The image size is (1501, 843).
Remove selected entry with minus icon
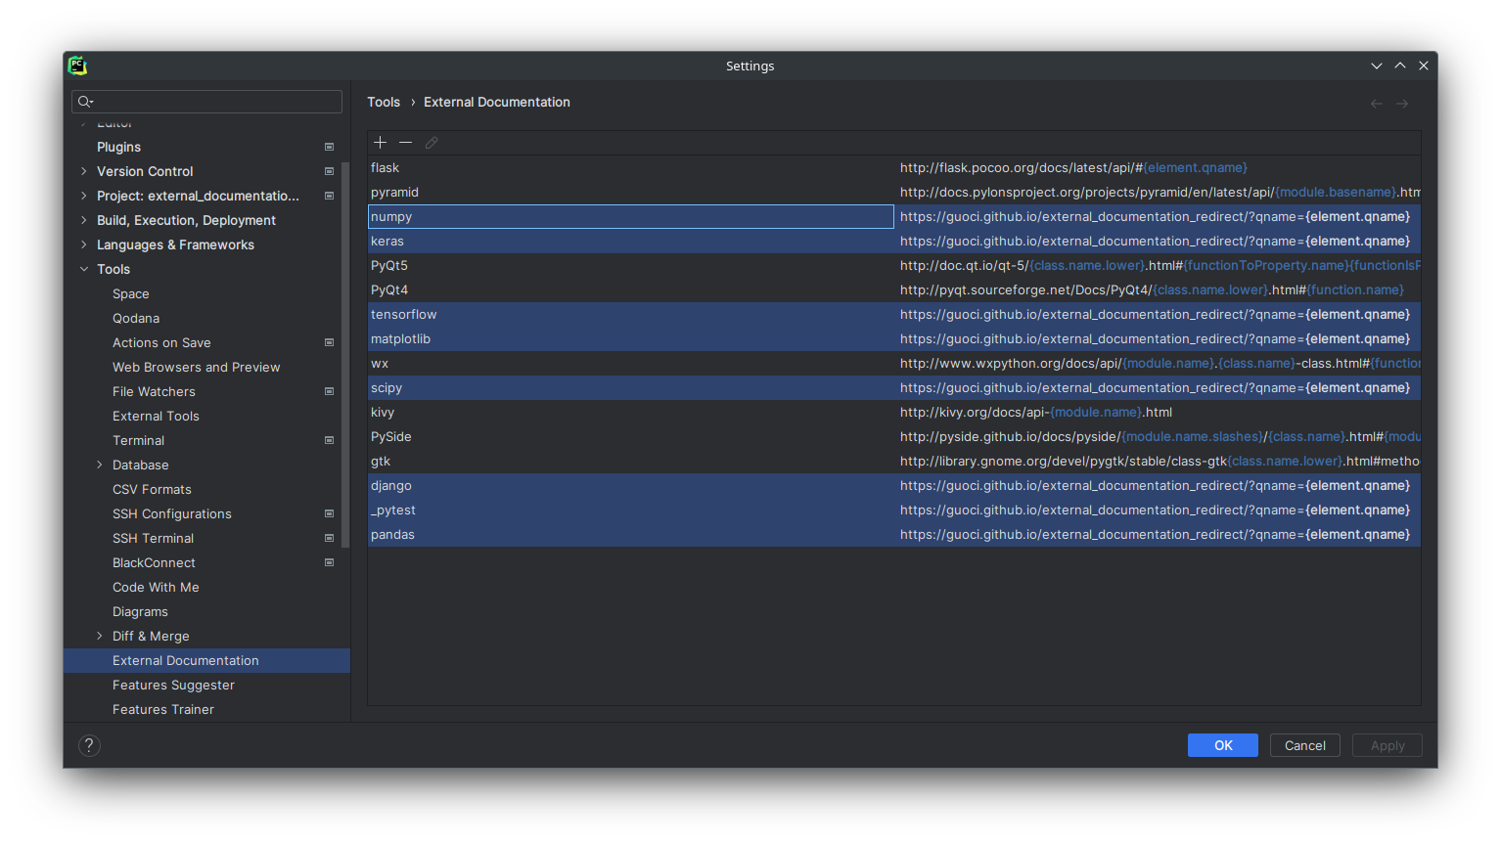click(x=406, y=143)
